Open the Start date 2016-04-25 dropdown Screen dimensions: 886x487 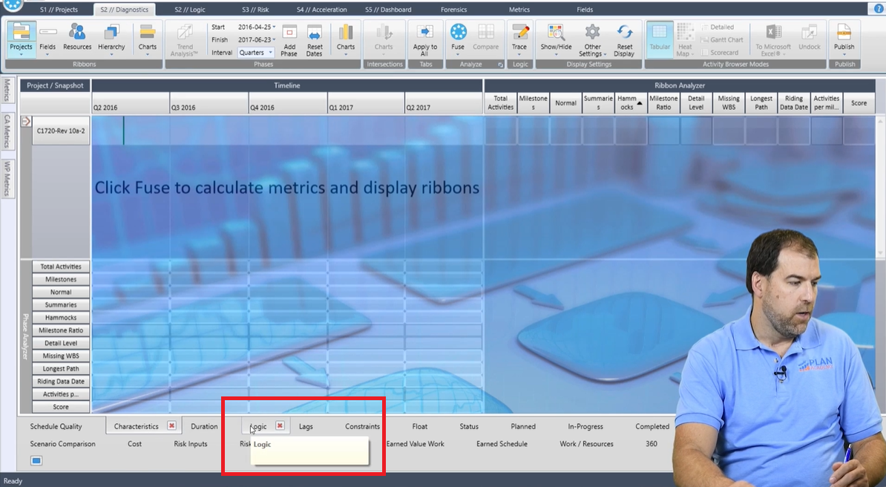click(256, 27)
